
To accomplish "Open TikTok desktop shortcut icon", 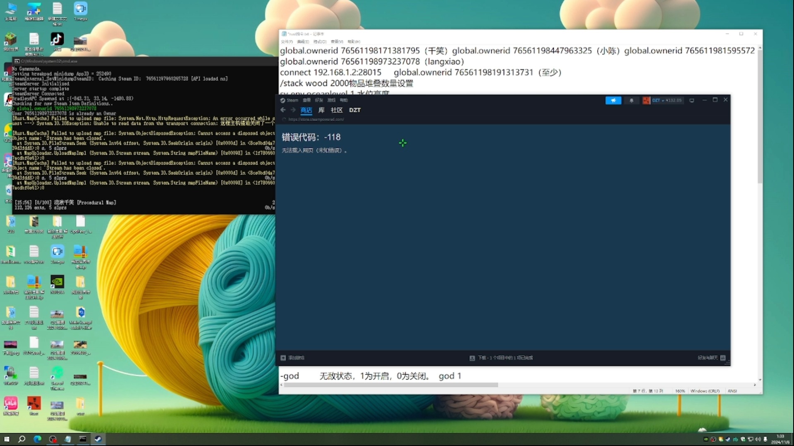I will (x=57, y=39).
